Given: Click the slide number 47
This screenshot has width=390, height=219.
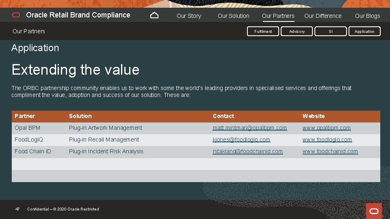Looking at the screenshot, I should tap(17, 209).
